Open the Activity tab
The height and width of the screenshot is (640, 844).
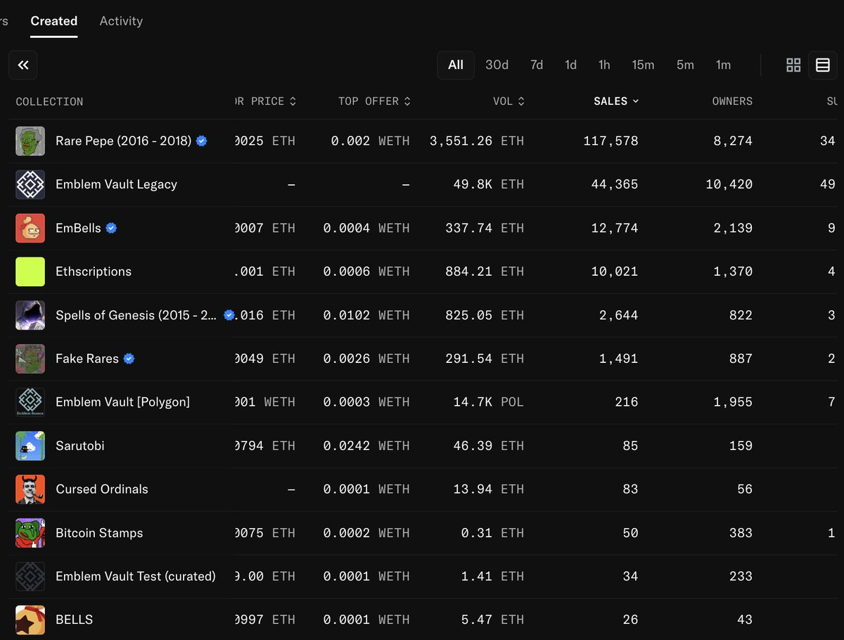121,21
